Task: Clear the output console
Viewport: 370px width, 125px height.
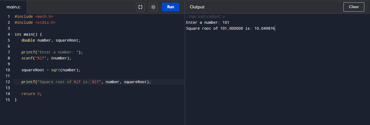Action: (354, 7)
